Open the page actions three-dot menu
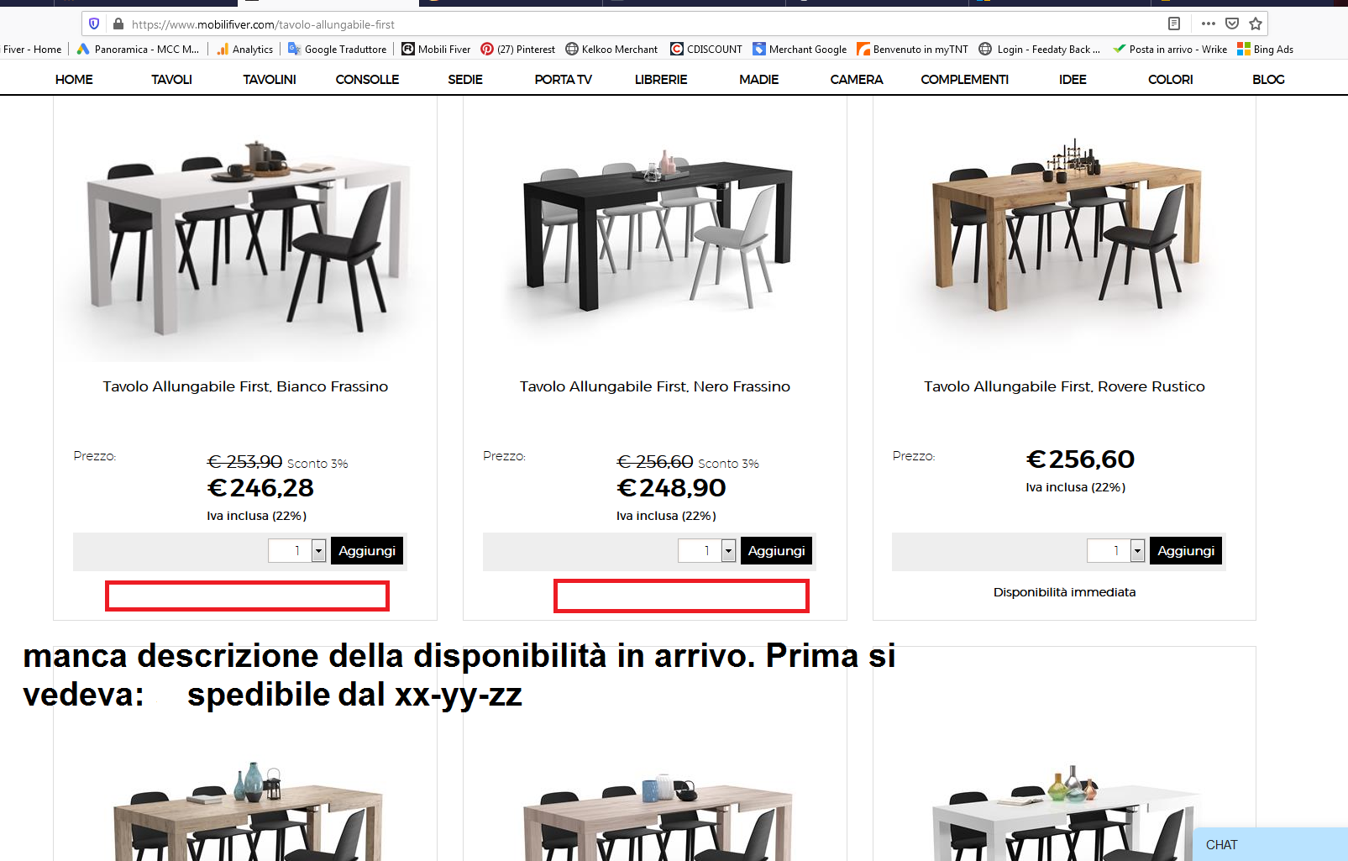The height and width of the screenshot is (861, 1348). pos(1209,24)
